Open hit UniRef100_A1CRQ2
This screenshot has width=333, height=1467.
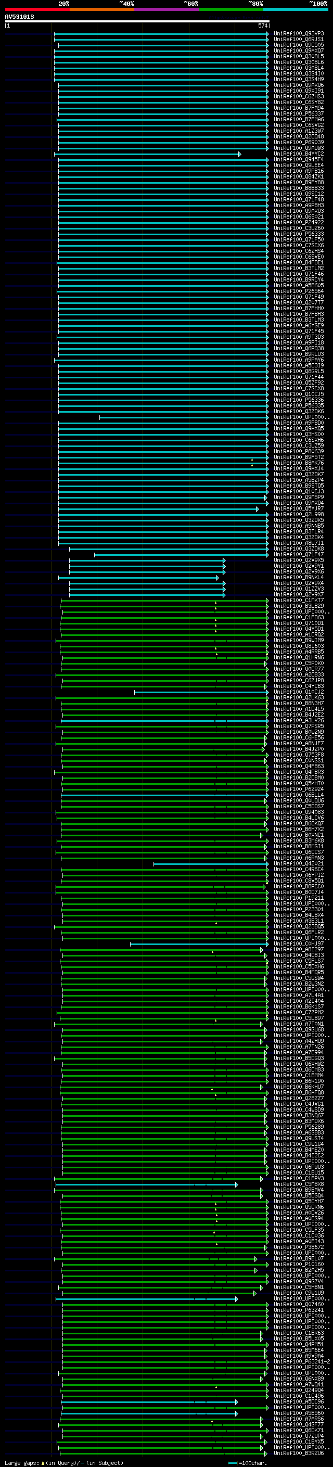299,635
